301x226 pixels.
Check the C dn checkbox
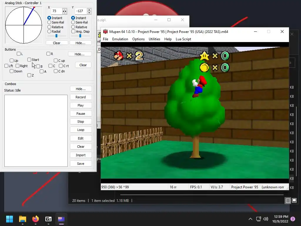point(56,71)
